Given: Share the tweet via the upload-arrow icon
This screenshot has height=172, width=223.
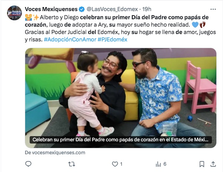Looking at the screenshot, I should 213,164.
